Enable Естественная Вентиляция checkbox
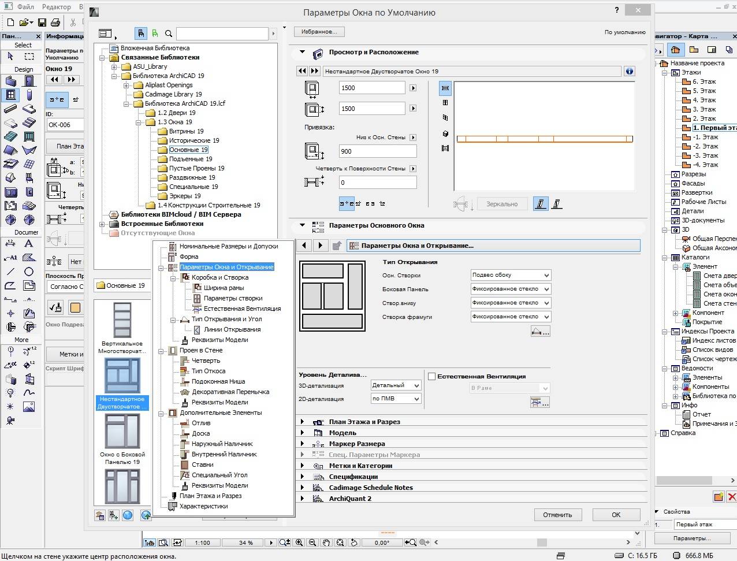 click(431, 376)
